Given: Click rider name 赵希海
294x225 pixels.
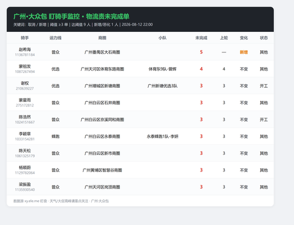Looking at the screenshot, I should (25, 49).
